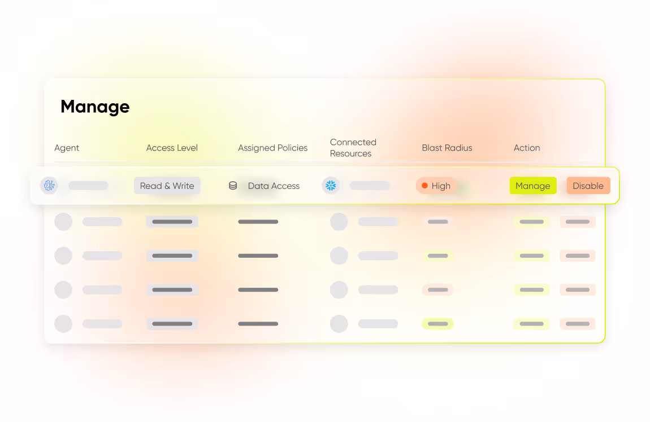Click the High blast radius badge
The height and width of the screenshot is (422, 650).
pos(436,185)
